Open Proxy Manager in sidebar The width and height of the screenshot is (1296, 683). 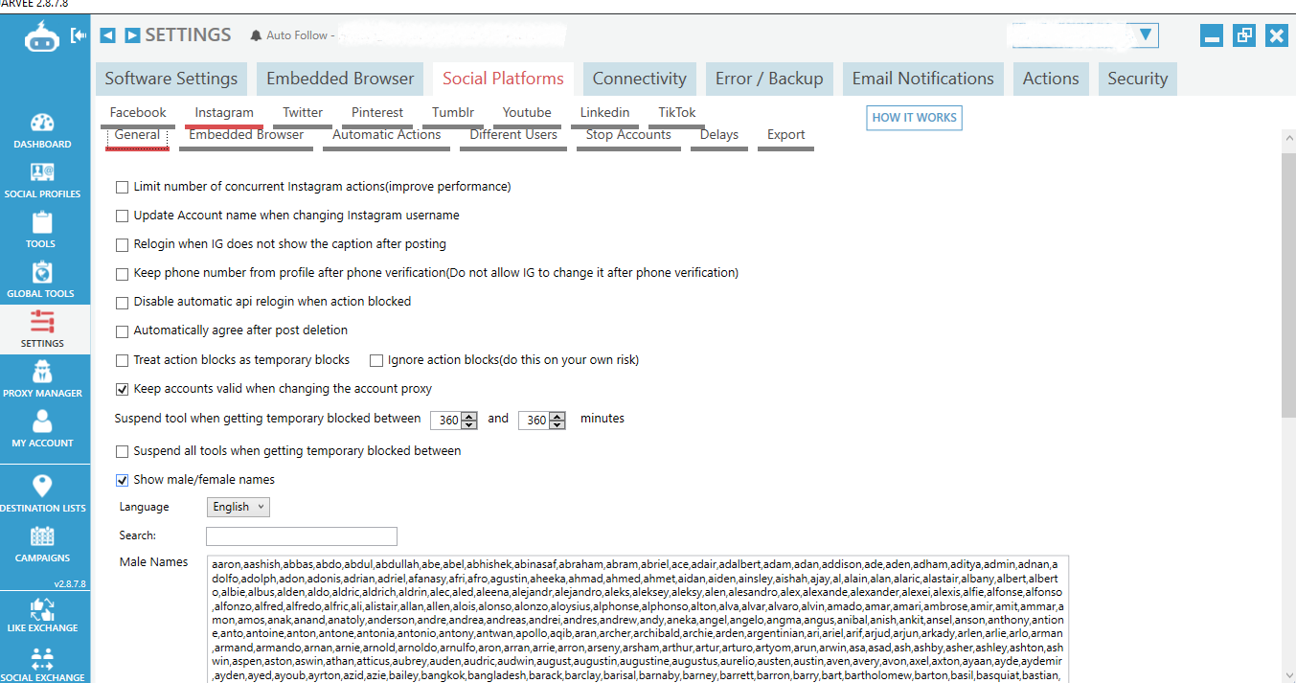pos(42,379)
